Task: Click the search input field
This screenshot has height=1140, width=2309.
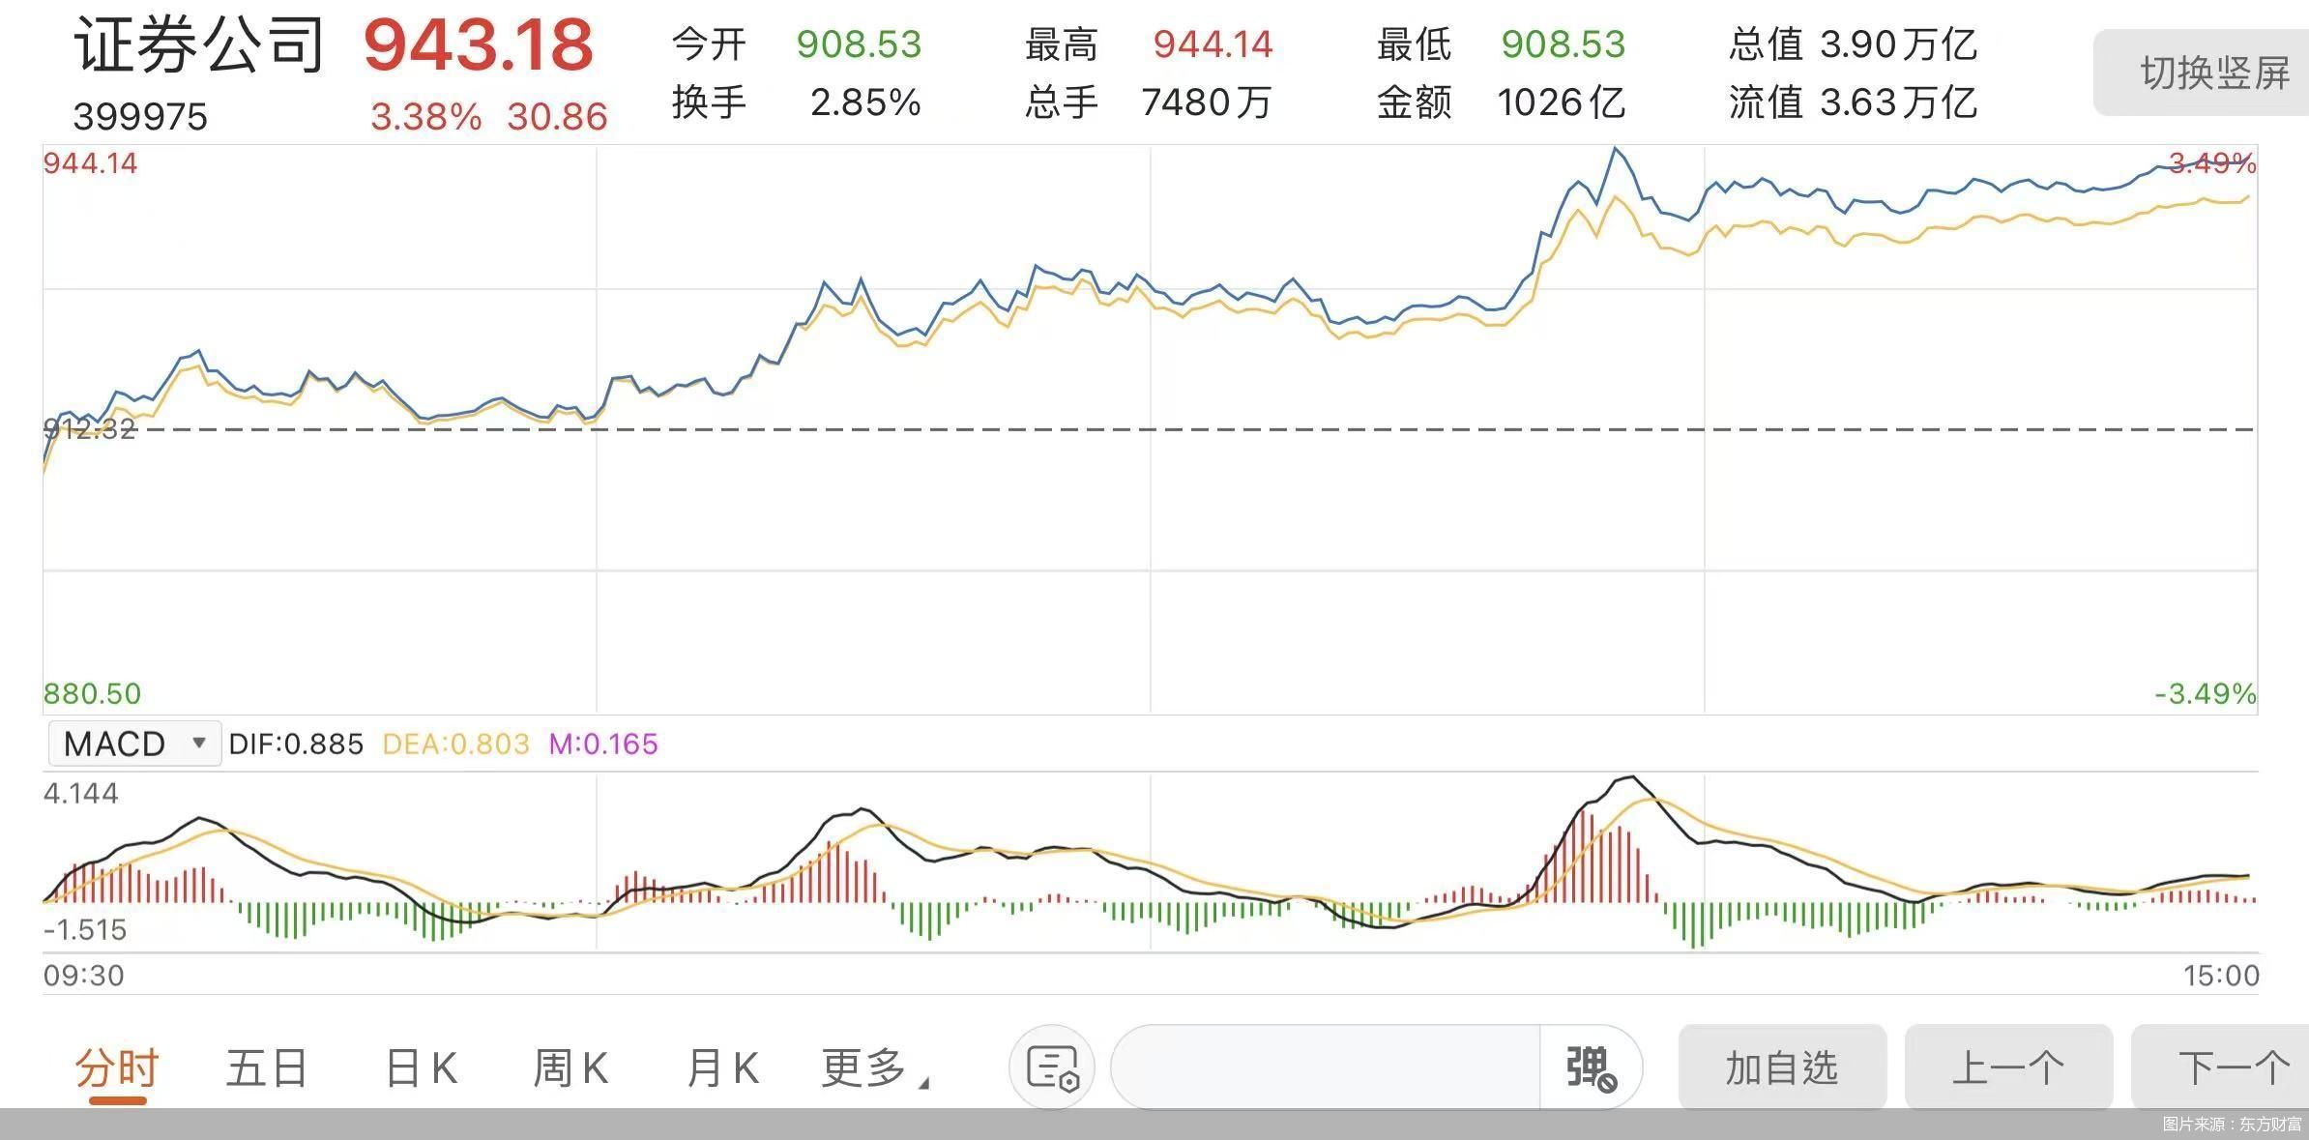Action: (x=1325, y=1068)
